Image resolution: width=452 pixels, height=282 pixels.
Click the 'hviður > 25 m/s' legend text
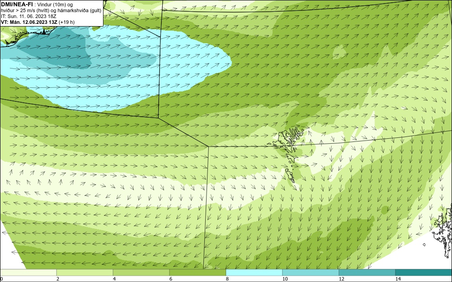tap(16, 11)
